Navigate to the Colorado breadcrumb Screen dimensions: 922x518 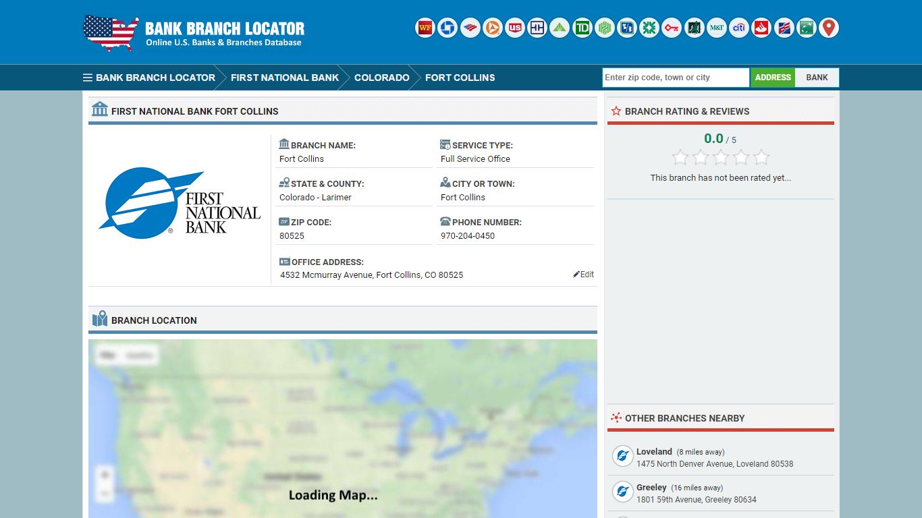382,78
